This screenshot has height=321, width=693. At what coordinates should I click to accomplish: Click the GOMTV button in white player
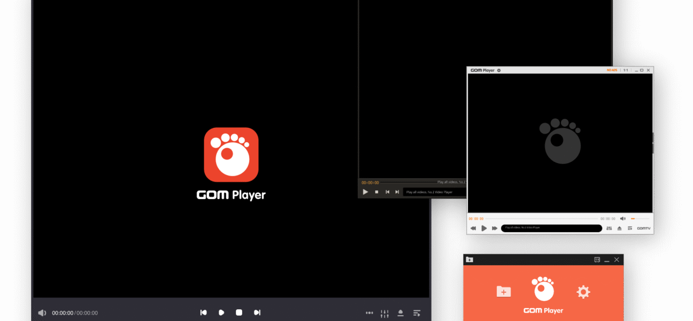click(644, 228)
